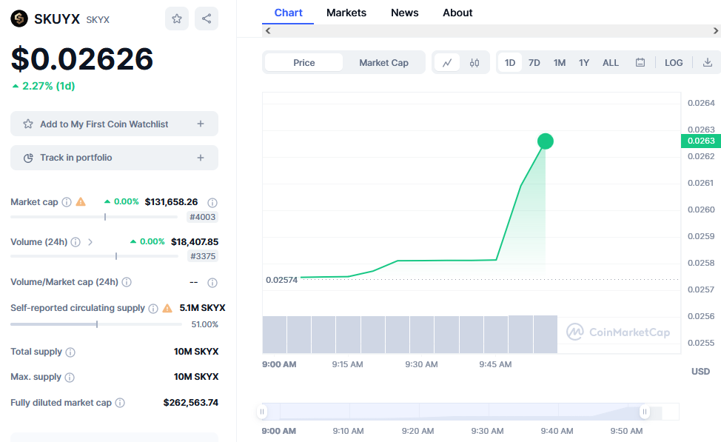Toggle LOG scale

pos(674,62)
